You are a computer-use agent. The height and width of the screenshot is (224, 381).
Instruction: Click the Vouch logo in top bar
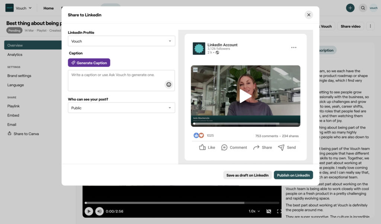tap(9, 8)
